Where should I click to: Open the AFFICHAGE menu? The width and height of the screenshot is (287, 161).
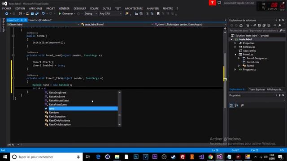[x=35, y=8]
